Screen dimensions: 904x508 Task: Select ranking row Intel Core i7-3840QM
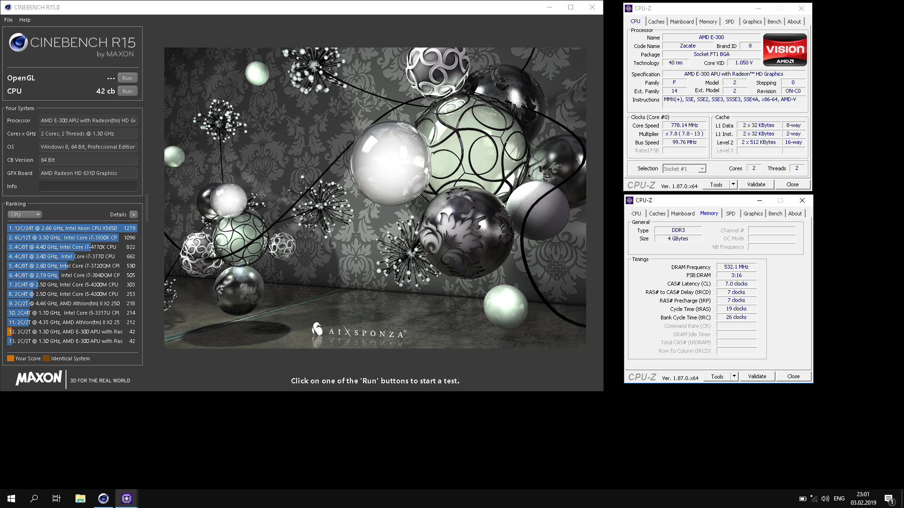[x=72, y=275]
